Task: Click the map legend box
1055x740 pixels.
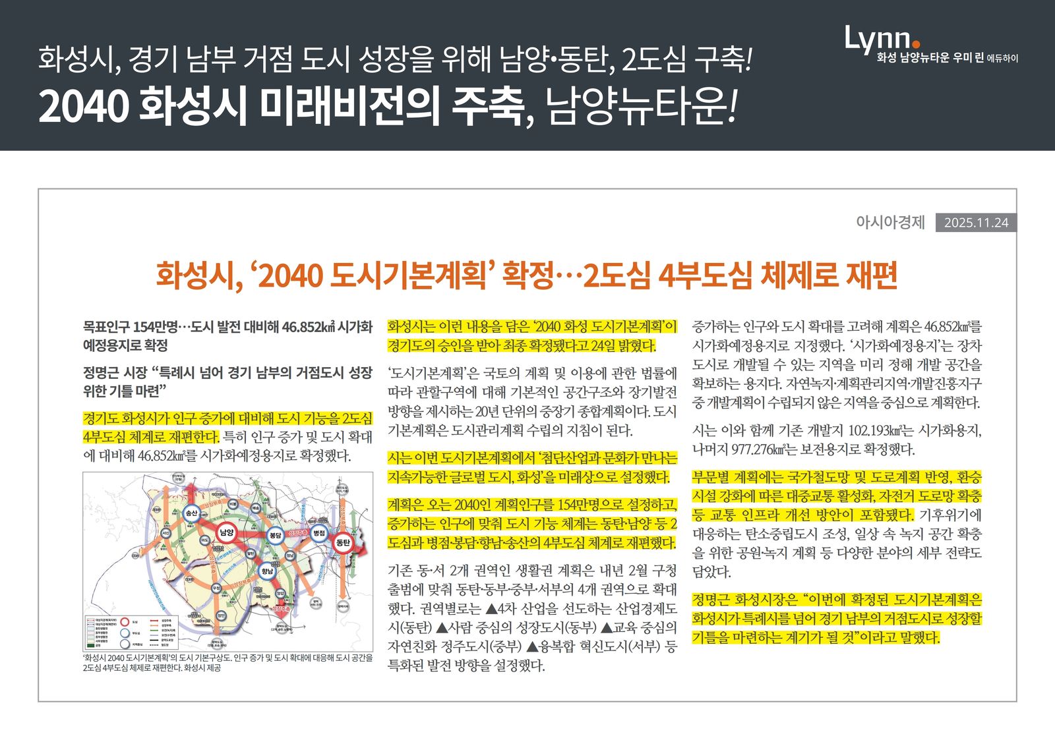Action: (132, 631)
